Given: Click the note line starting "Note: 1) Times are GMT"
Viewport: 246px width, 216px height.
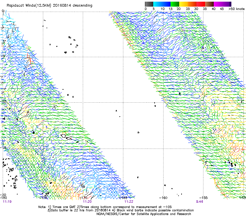Looking at the screenshot, I should click(x=105, y=207).
